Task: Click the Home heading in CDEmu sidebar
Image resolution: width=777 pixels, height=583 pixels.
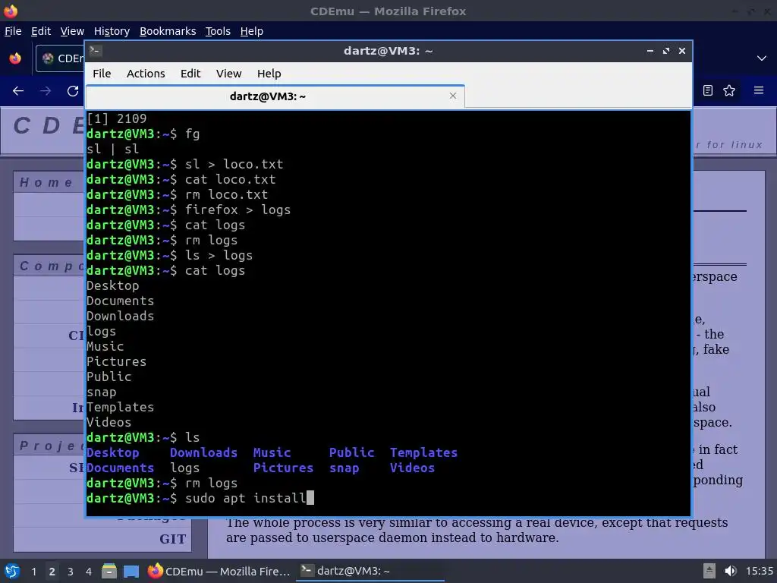Action: click(46, 182)
